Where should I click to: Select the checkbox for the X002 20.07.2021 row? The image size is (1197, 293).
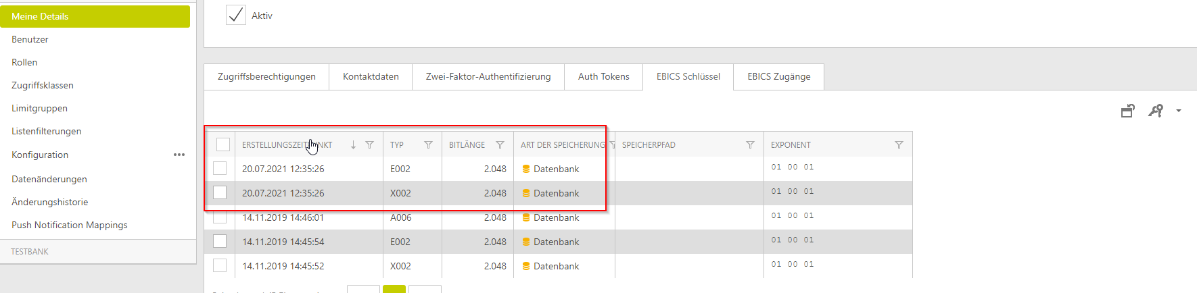[x=220, y=193]
